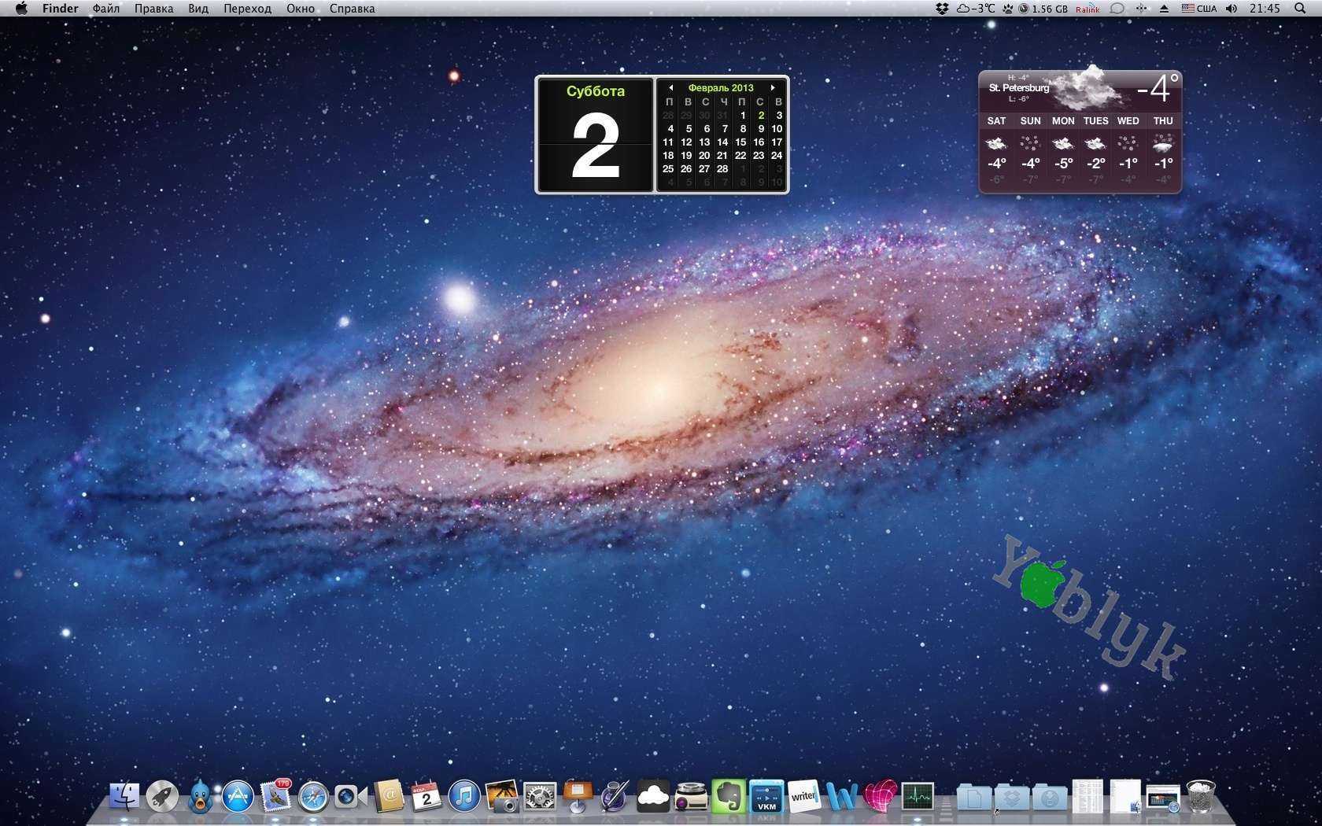
Task: Select date 14 in the calendar widget
Action: pos(722,142)
